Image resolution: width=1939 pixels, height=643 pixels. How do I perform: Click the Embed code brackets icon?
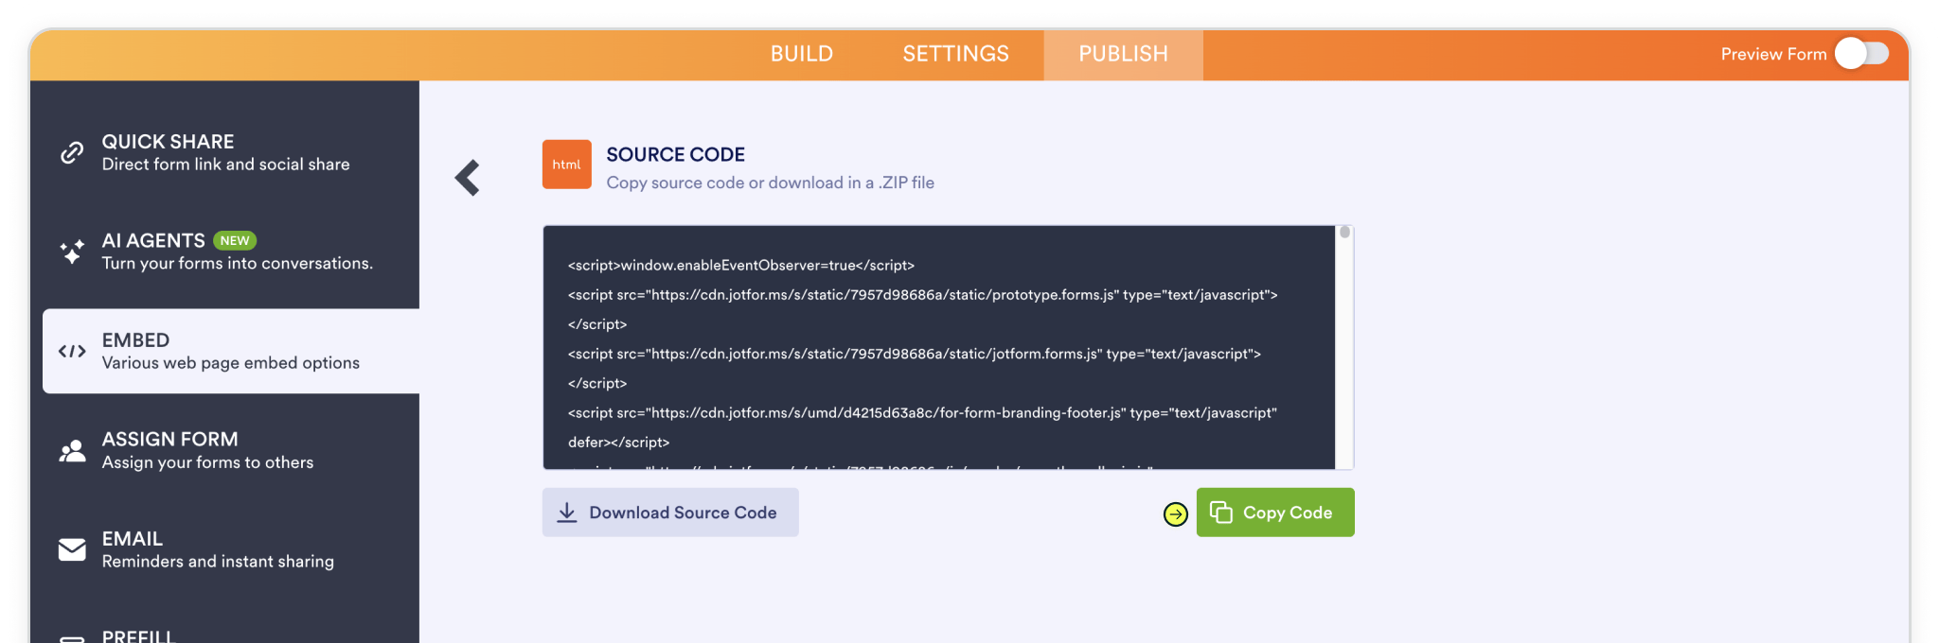tap(72, 352)
